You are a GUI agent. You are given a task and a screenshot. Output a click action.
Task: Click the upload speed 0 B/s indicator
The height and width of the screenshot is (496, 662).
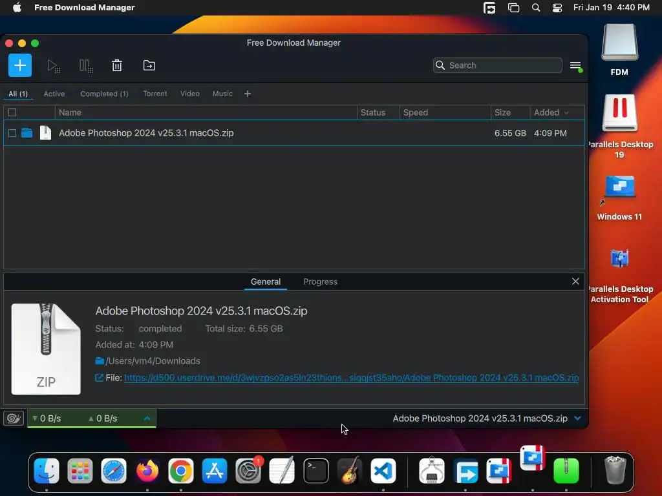(103, 418)
